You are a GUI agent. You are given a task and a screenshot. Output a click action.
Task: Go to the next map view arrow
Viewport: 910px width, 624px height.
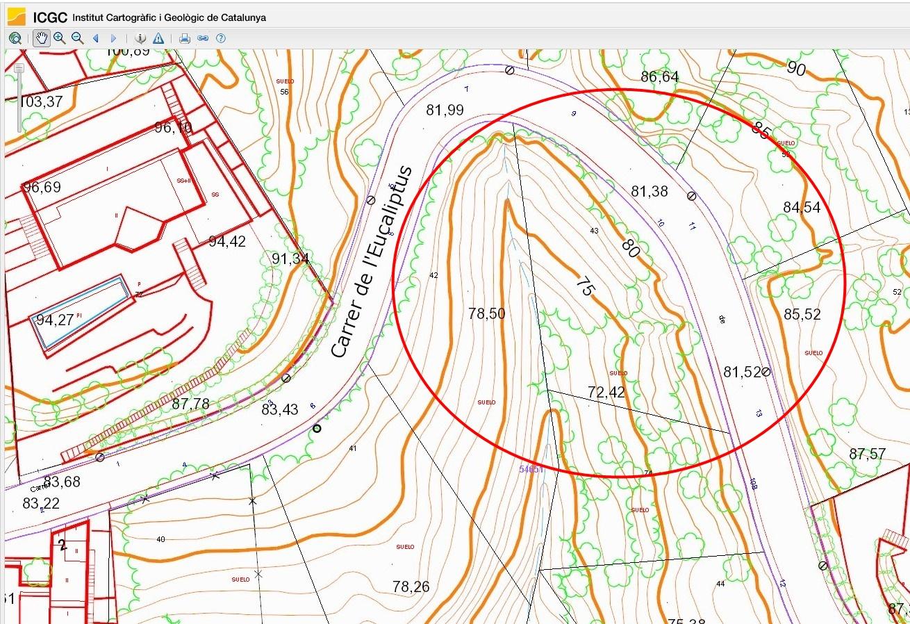[x=114, y=38]
